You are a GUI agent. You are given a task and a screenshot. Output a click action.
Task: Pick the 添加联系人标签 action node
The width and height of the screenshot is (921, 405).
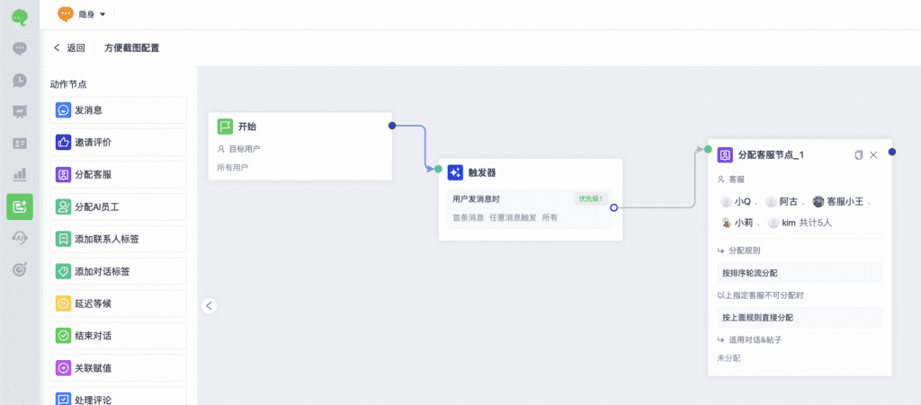click(x=118, y=239)
